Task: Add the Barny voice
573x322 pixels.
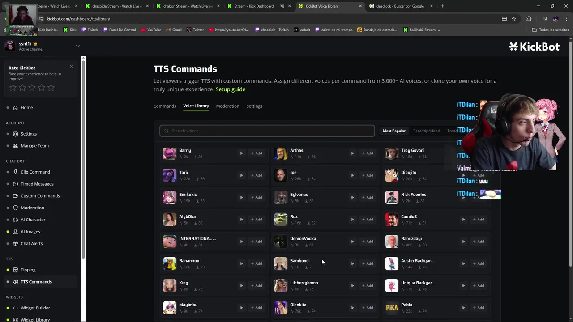Action: (256, 153)
